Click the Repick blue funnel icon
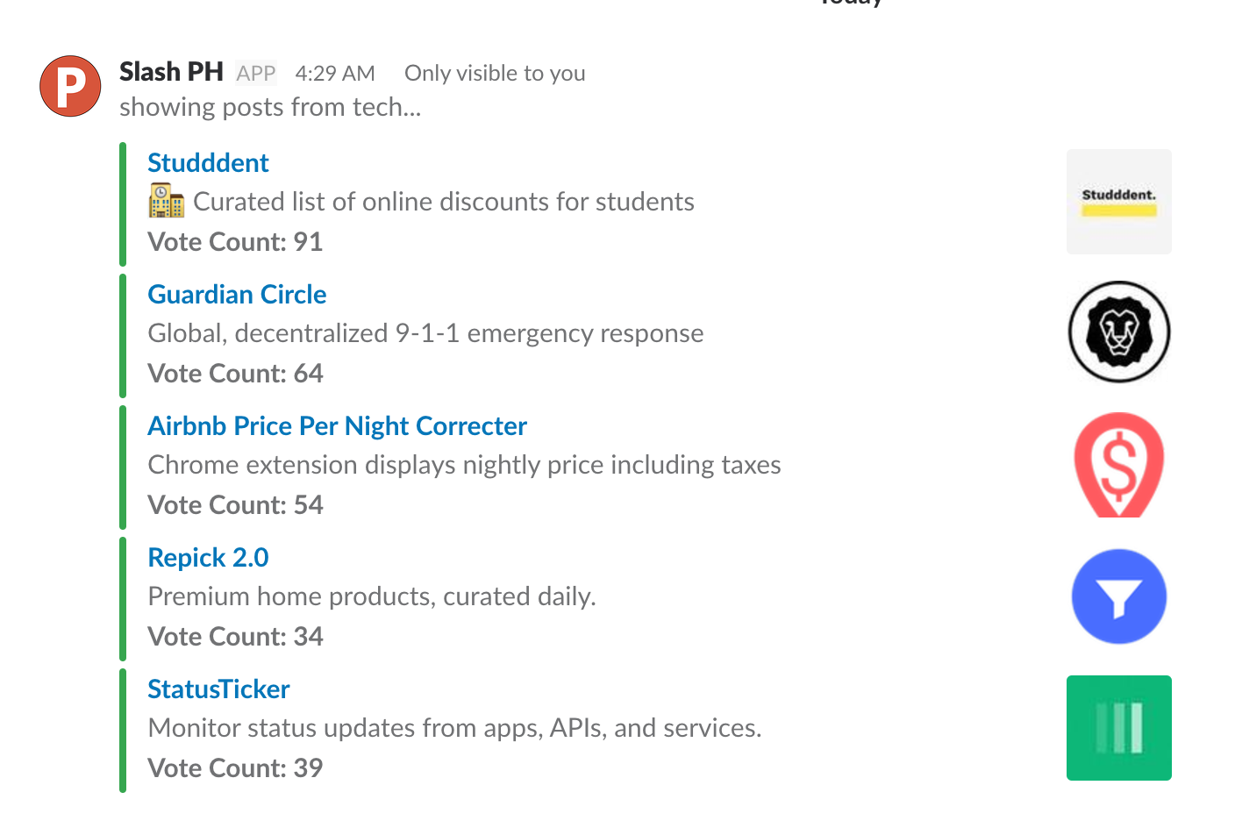The width and height of the screenshot is (1235, 828). (x=1118, y=596)
